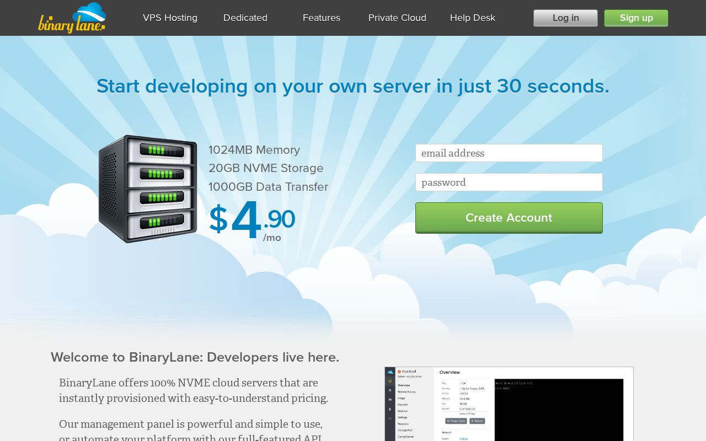Click the server rack image

click(148, 189)
